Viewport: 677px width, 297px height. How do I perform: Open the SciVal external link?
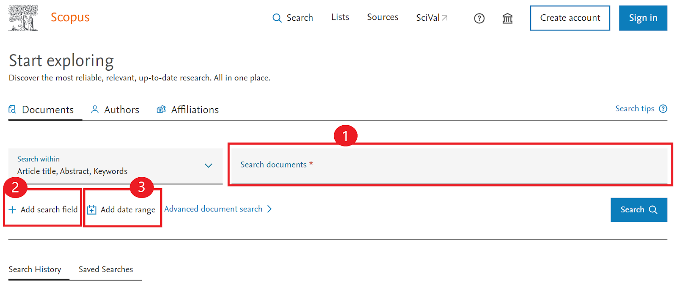click(x=432, y=18)
